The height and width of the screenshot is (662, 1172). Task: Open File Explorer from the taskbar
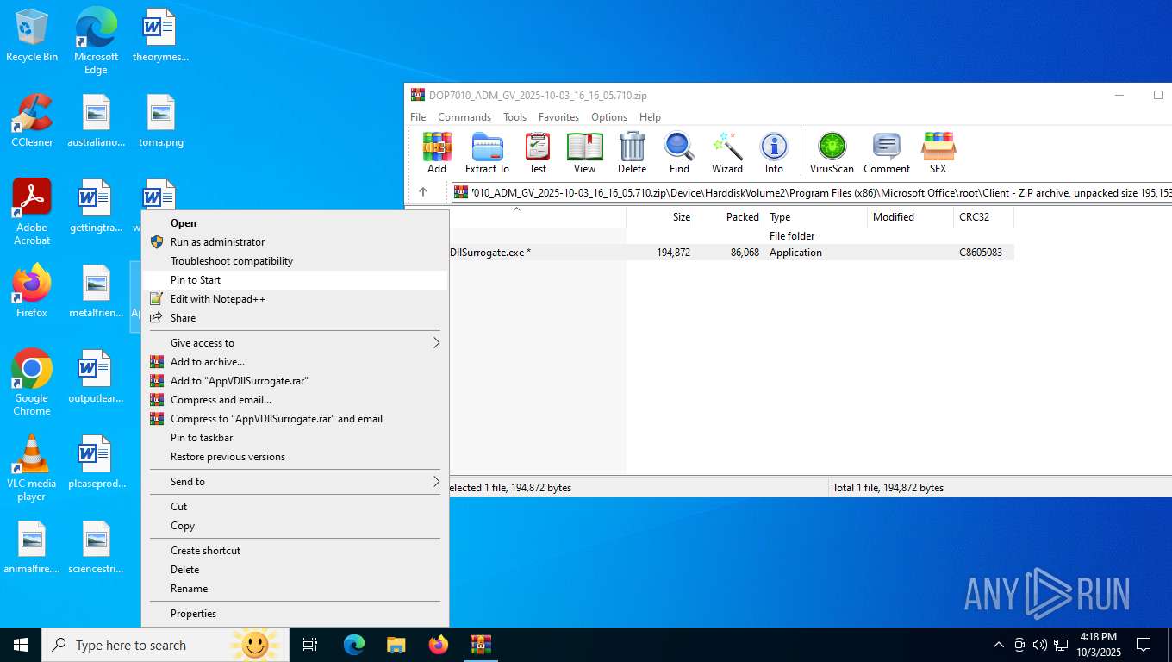[396, 645]
